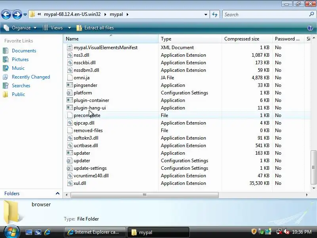
Task: Select the qipcap.dll file icon
Action: 70,123
